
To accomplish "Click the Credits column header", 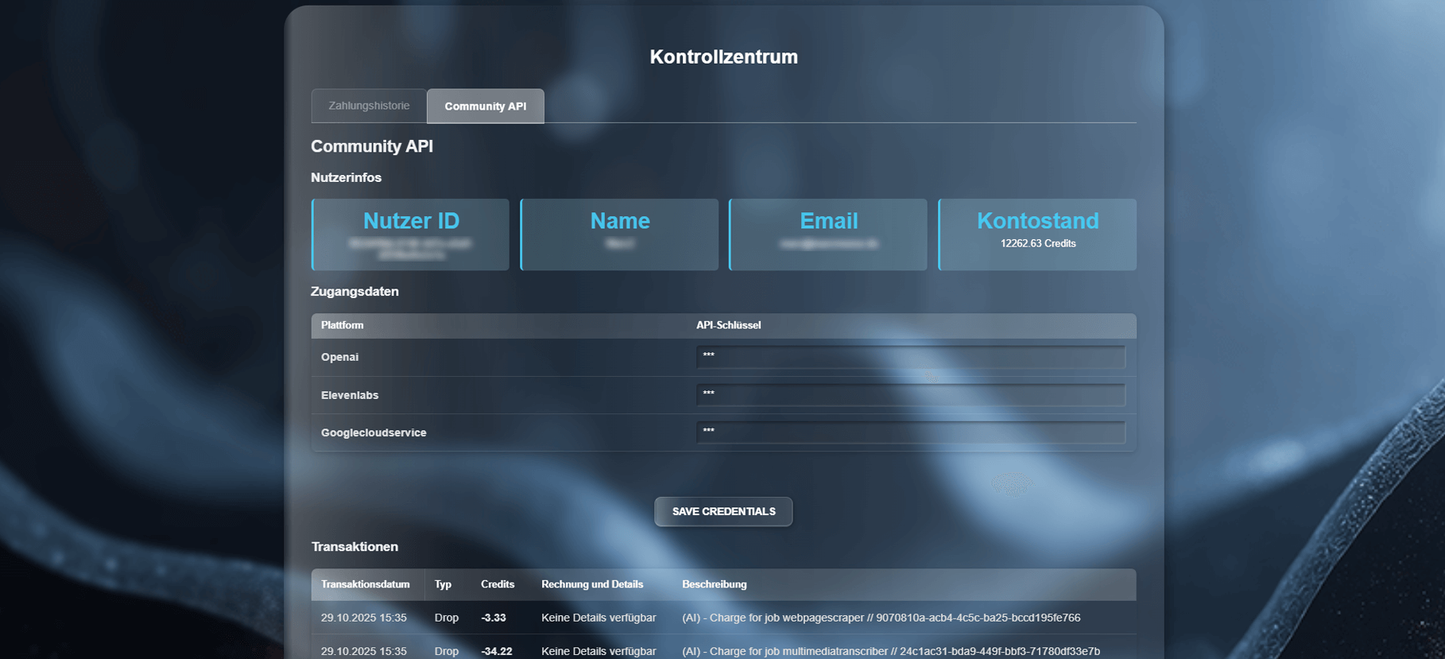I will click(498, 584).
